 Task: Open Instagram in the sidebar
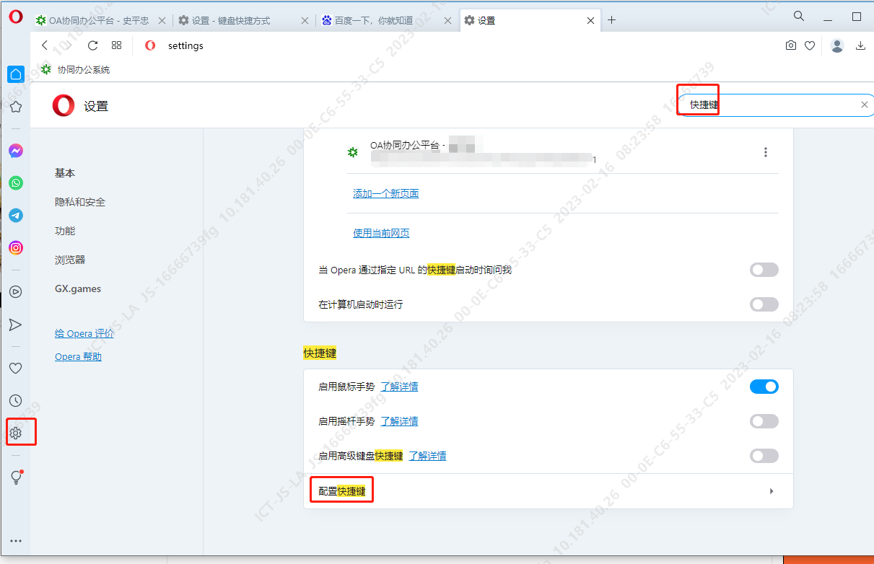click(15, 247)
